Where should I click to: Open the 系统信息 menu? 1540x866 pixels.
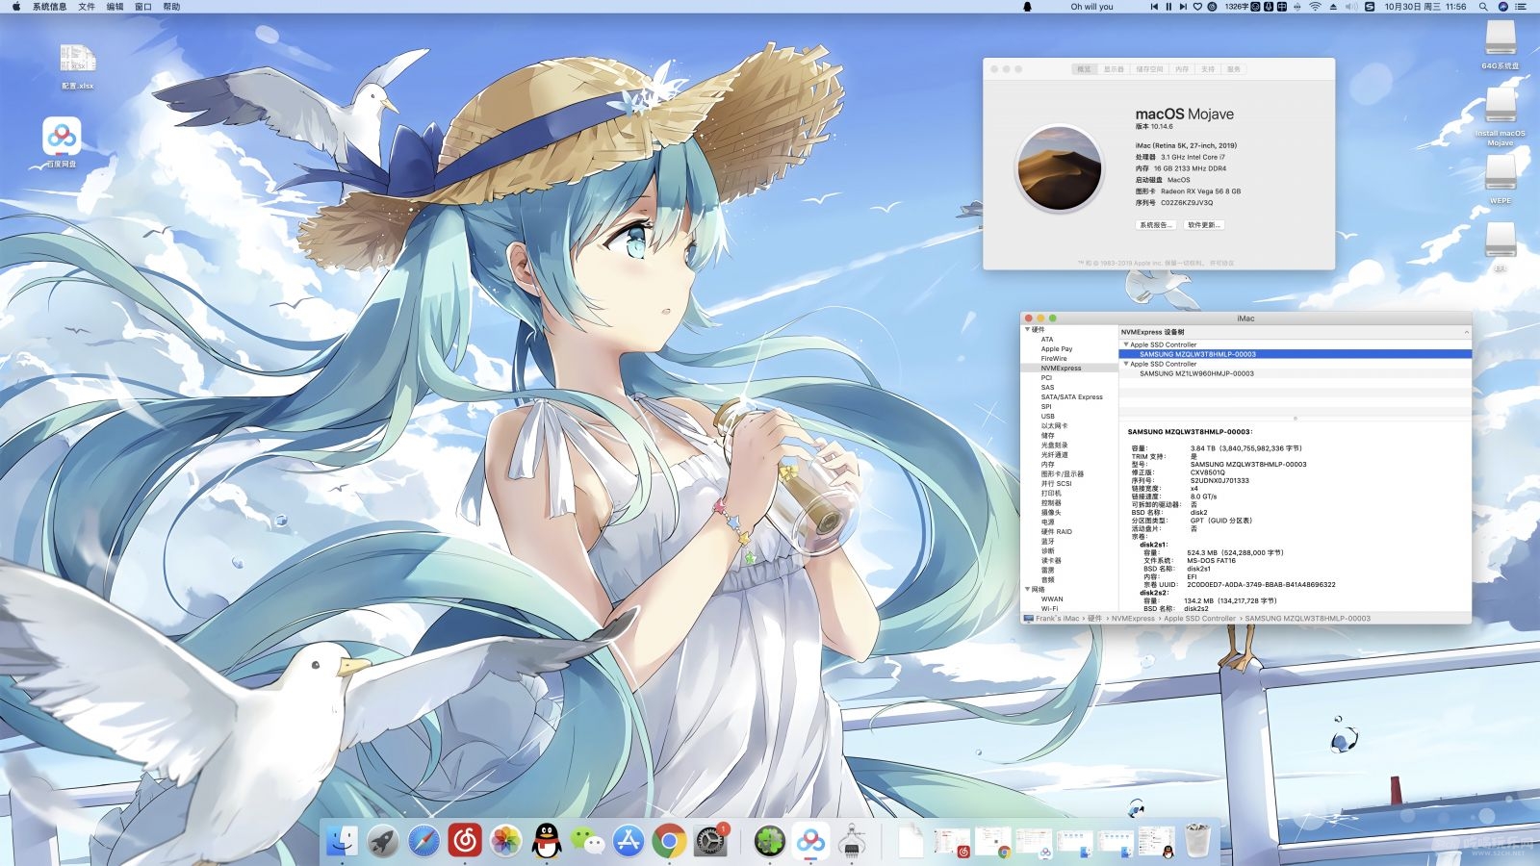point(50,7)
